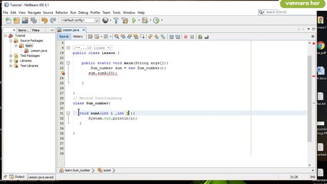Expand the Libraries node
327x184 pixels.
pos(11,61)
